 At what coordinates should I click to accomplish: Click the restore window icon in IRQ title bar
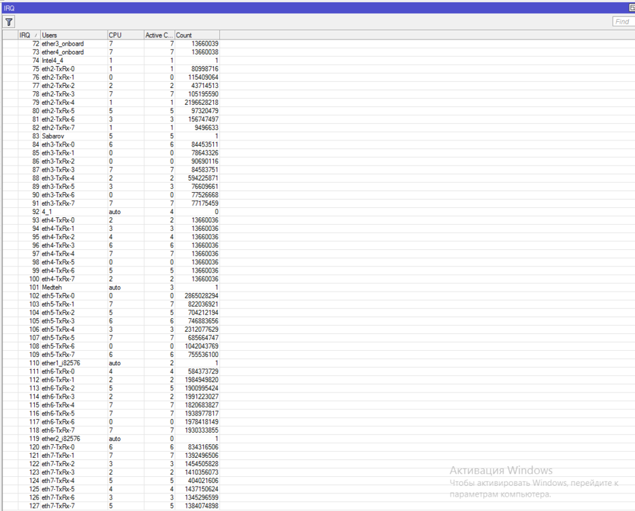click(631, 7)
